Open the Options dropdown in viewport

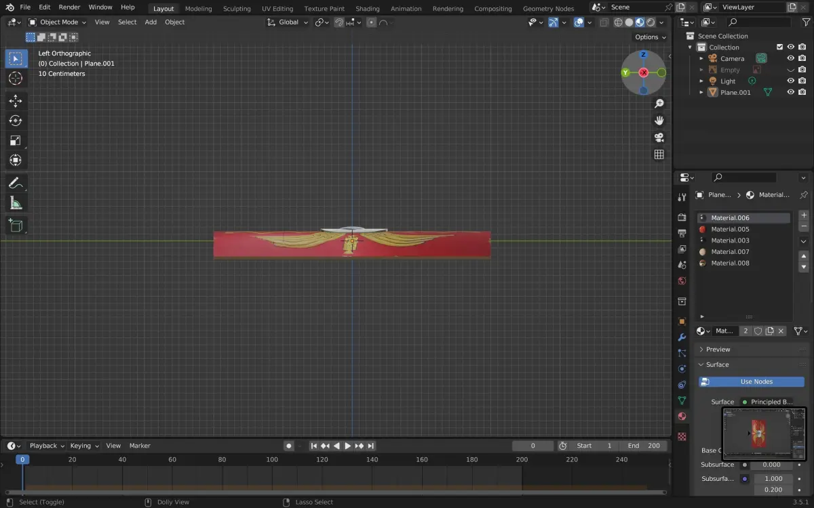click(x=651, y=37)
